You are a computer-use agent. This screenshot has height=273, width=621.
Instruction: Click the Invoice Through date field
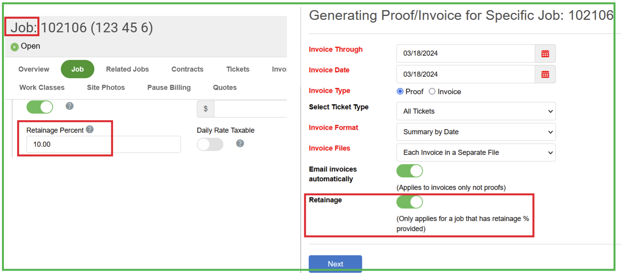(x=466, y=54)
